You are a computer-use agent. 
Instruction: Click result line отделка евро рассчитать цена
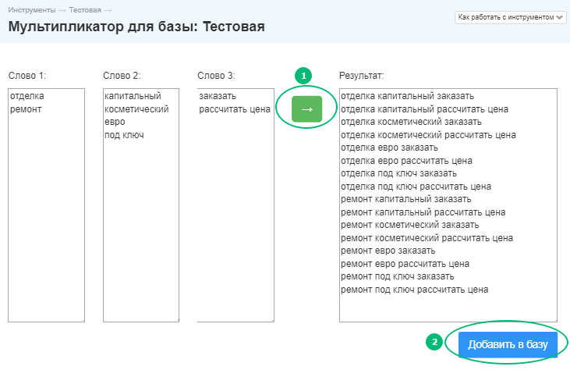[x=407, y=161]
